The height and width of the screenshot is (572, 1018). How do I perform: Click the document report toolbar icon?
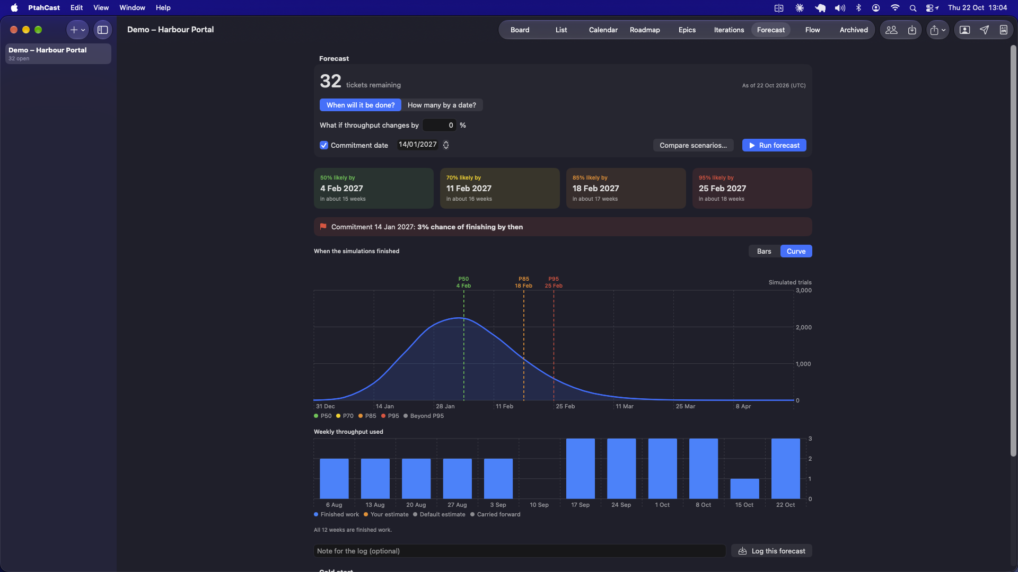point(1004,30)
